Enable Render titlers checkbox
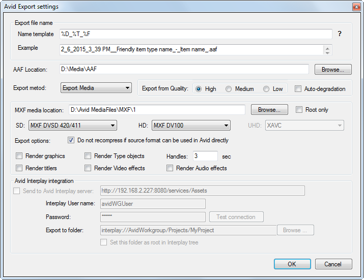364x280 pixels. (x=19, y=168)
